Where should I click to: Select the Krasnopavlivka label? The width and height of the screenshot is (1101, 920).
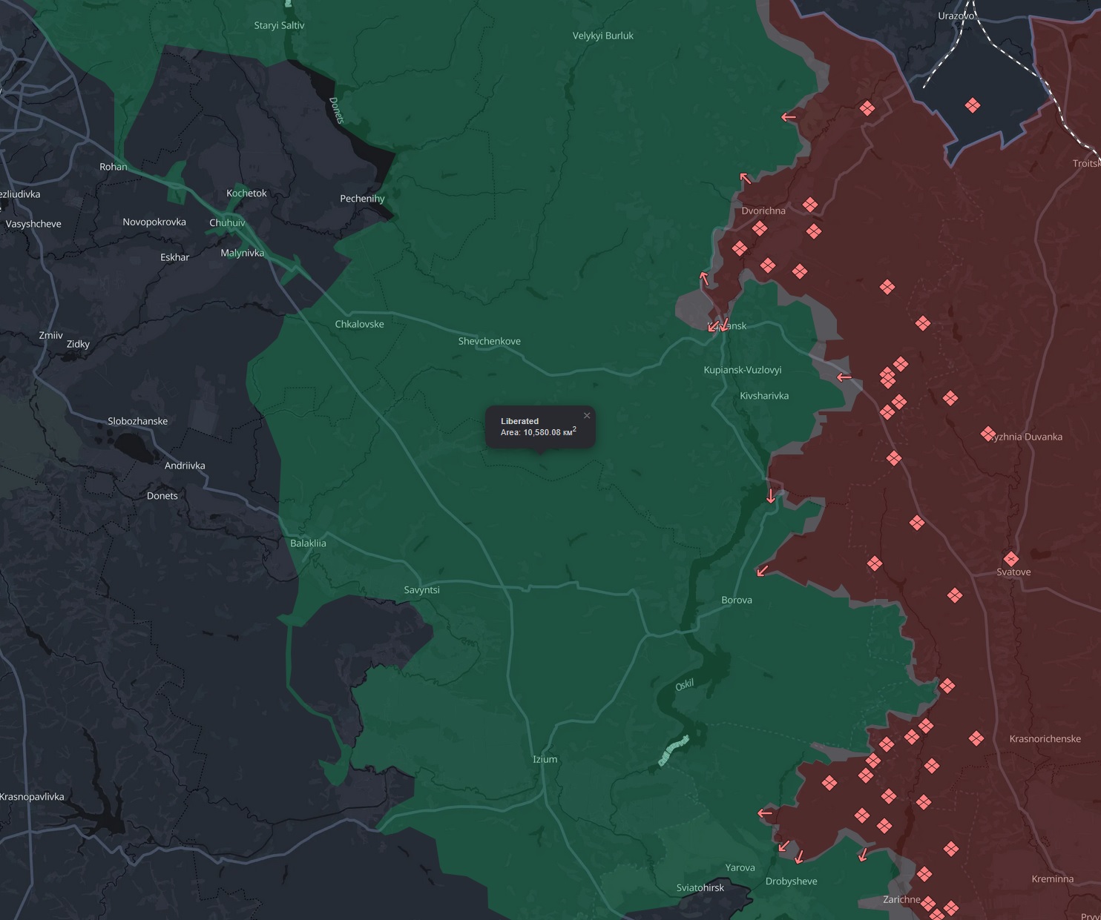(32, 797)
